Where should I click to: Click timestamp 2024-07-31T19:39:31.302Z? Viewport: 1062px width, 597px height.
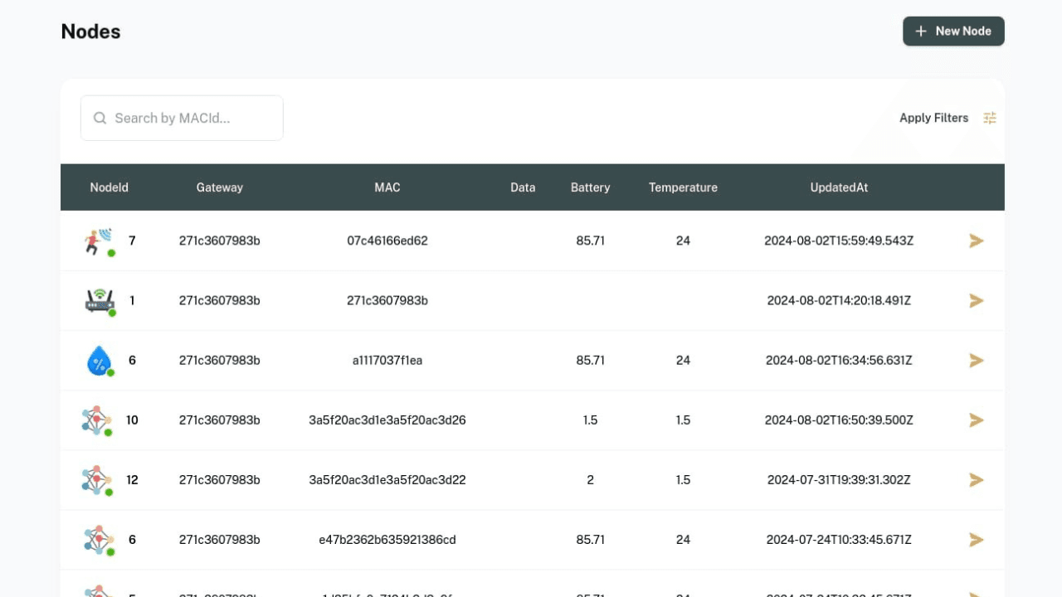point(839,479)
